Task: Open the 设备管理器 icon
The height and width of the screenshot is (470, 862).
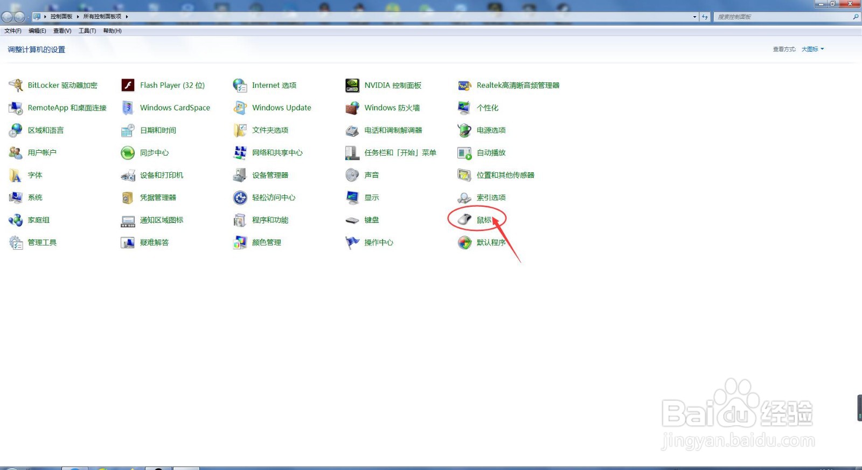Action: pyautogui.click(x=240, y=175)
